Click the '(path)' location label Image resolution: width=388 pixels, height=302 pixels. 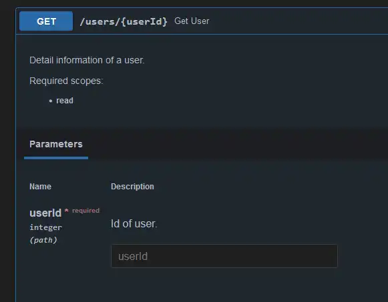pos(43,240)
